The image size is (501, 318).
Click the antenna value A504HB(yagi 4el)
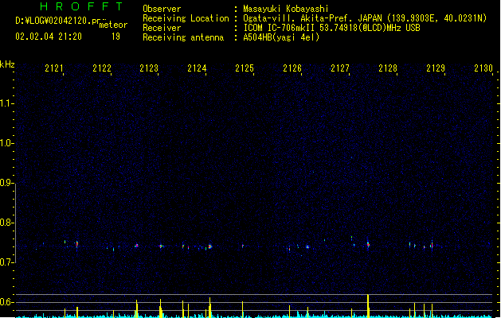281,37
